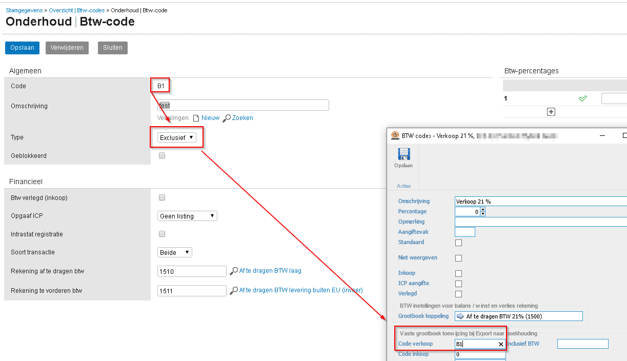Open lookup for Rekening af te dragen btw
The height and width of the screenshot is (361, 627).
pyautogui.click(x=234, y=271)
